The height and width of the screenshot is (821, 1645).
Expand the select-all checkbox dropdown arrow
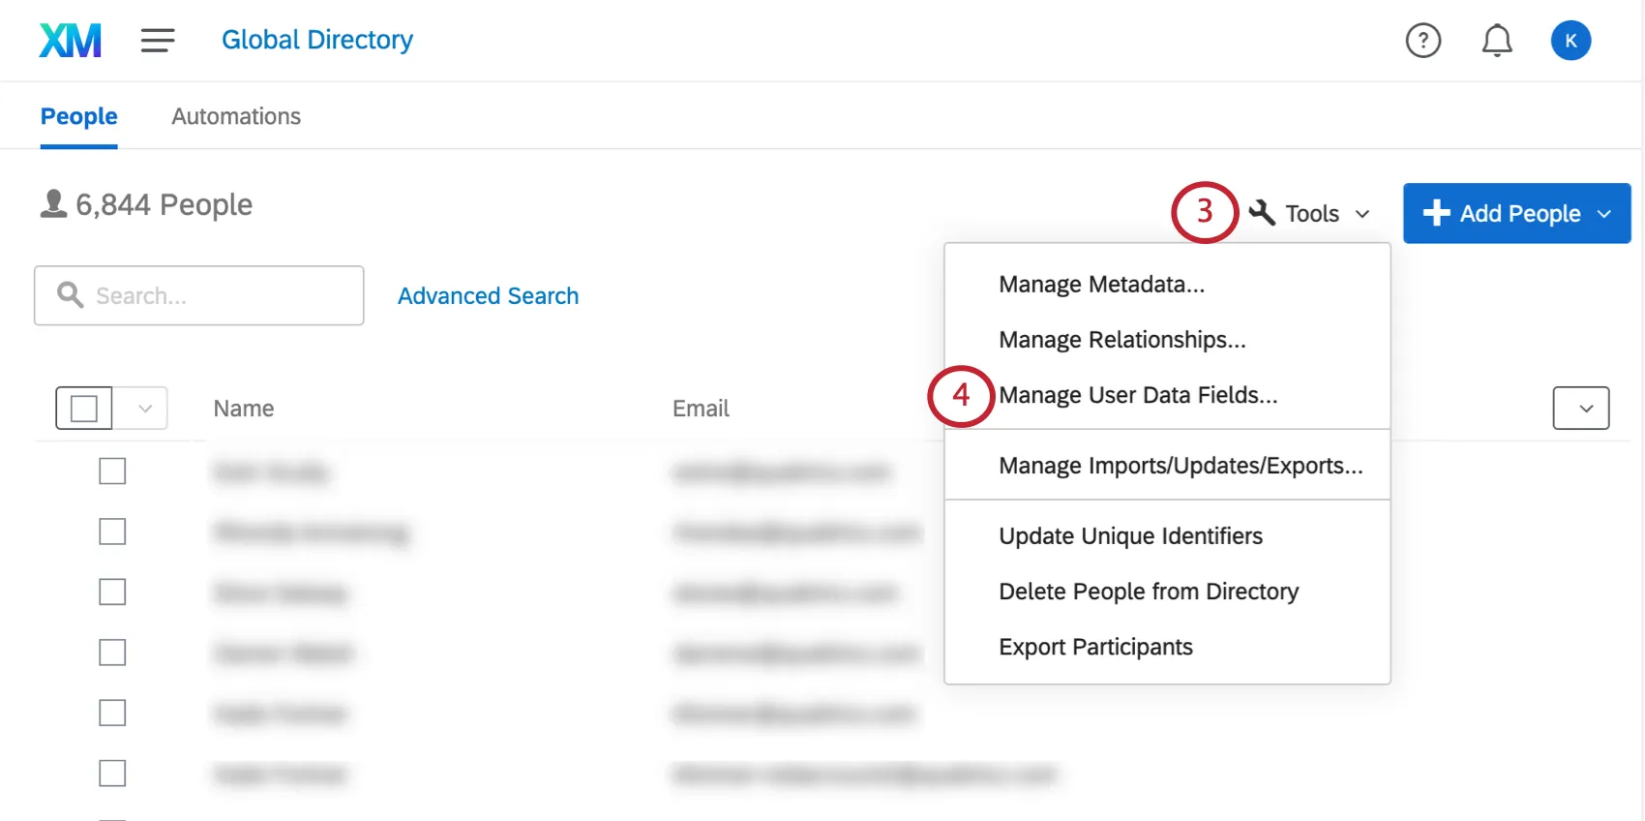coord(145,409)
